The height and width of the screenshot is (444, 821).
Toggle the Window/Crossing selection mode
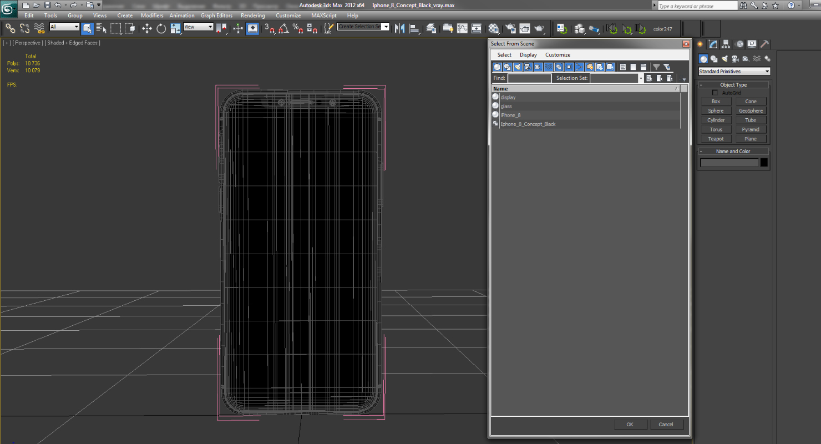[x=130, y=28]
